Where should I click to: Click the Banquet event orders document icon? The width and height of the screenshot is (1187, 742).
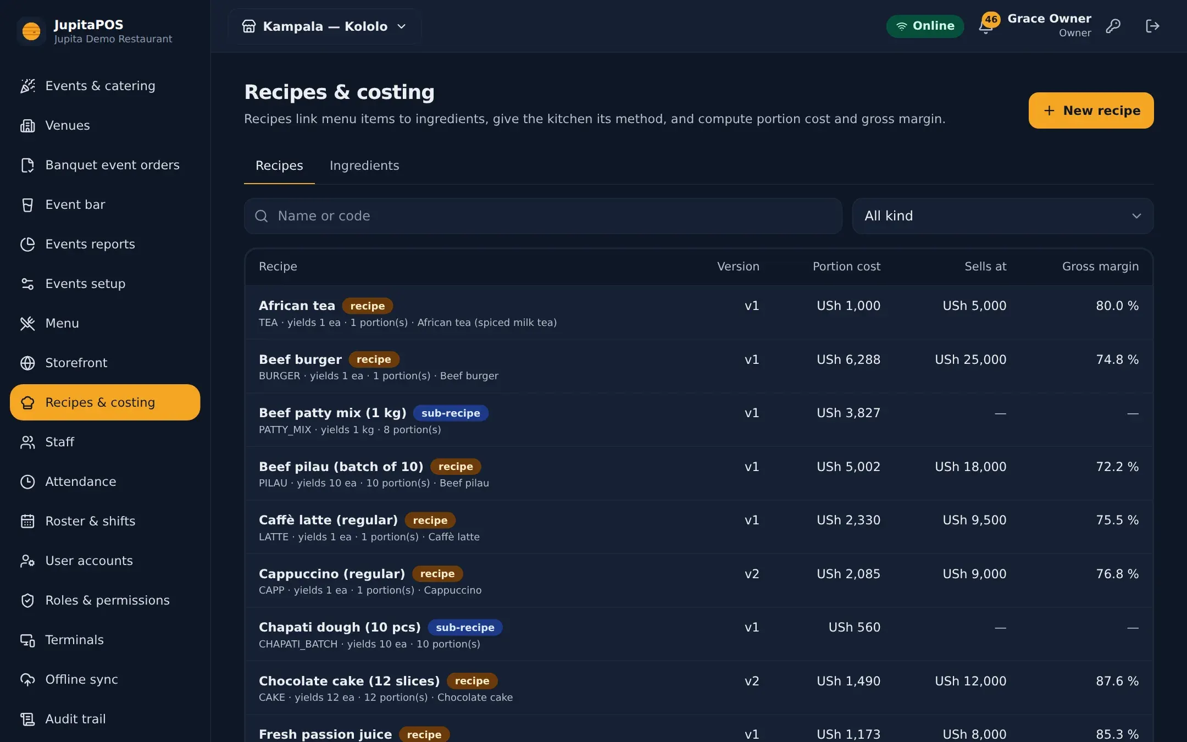[x=27, y=165]
